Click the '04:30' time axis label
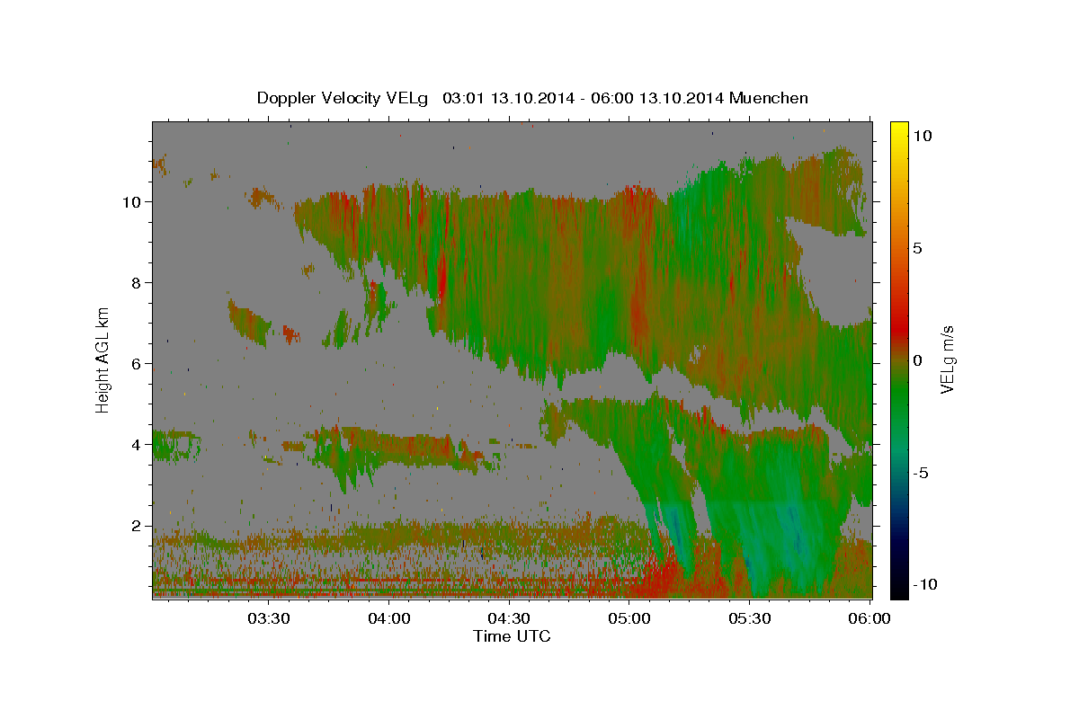This screenshot has width=1079, height=719. point(508,618)
